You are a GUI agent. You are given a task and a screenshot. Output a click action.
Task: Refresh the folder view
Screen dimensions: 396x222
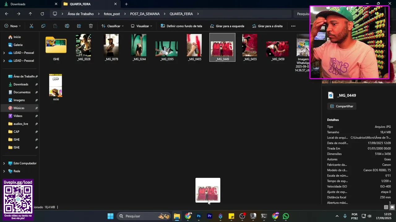[x=42, y=14]
